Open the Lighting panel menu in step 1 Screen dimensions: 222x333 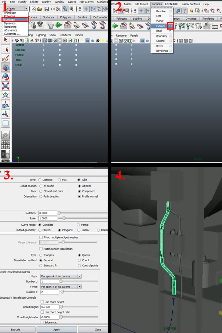[41, 35]
